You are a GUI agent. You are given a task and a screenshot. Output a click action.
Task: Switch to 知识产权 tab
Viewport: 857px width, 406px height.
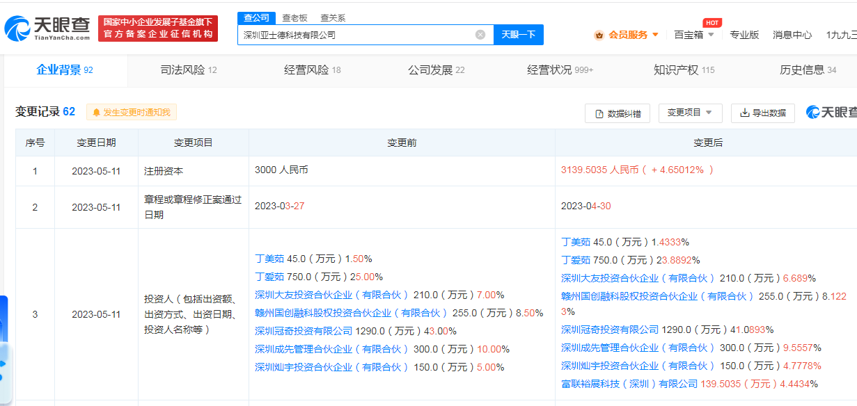(x=684, y=70)
